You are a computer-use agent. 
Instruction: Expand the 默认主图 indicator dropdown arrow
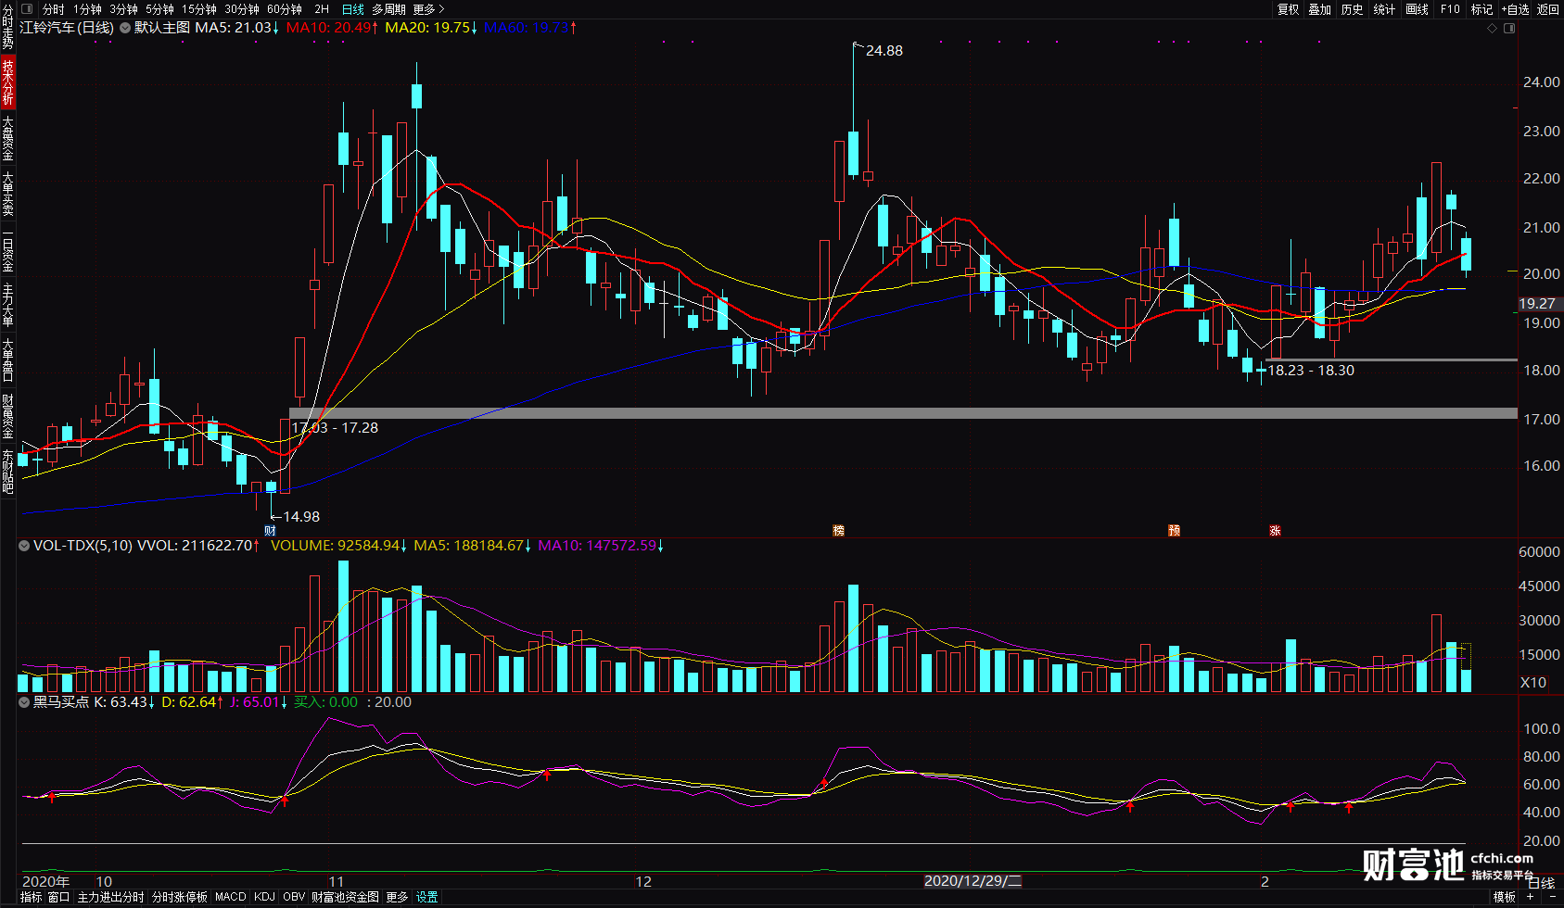[x=125, y=28]
